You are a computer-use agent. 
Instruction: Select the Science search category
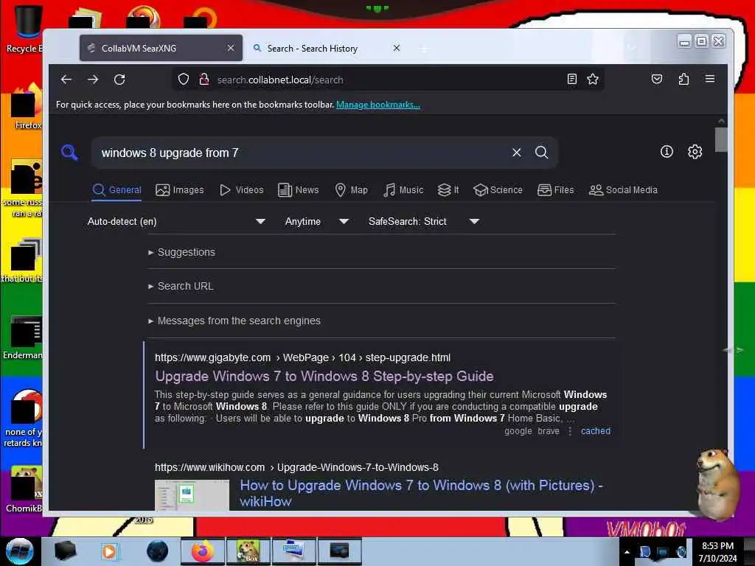pos(498,190)
